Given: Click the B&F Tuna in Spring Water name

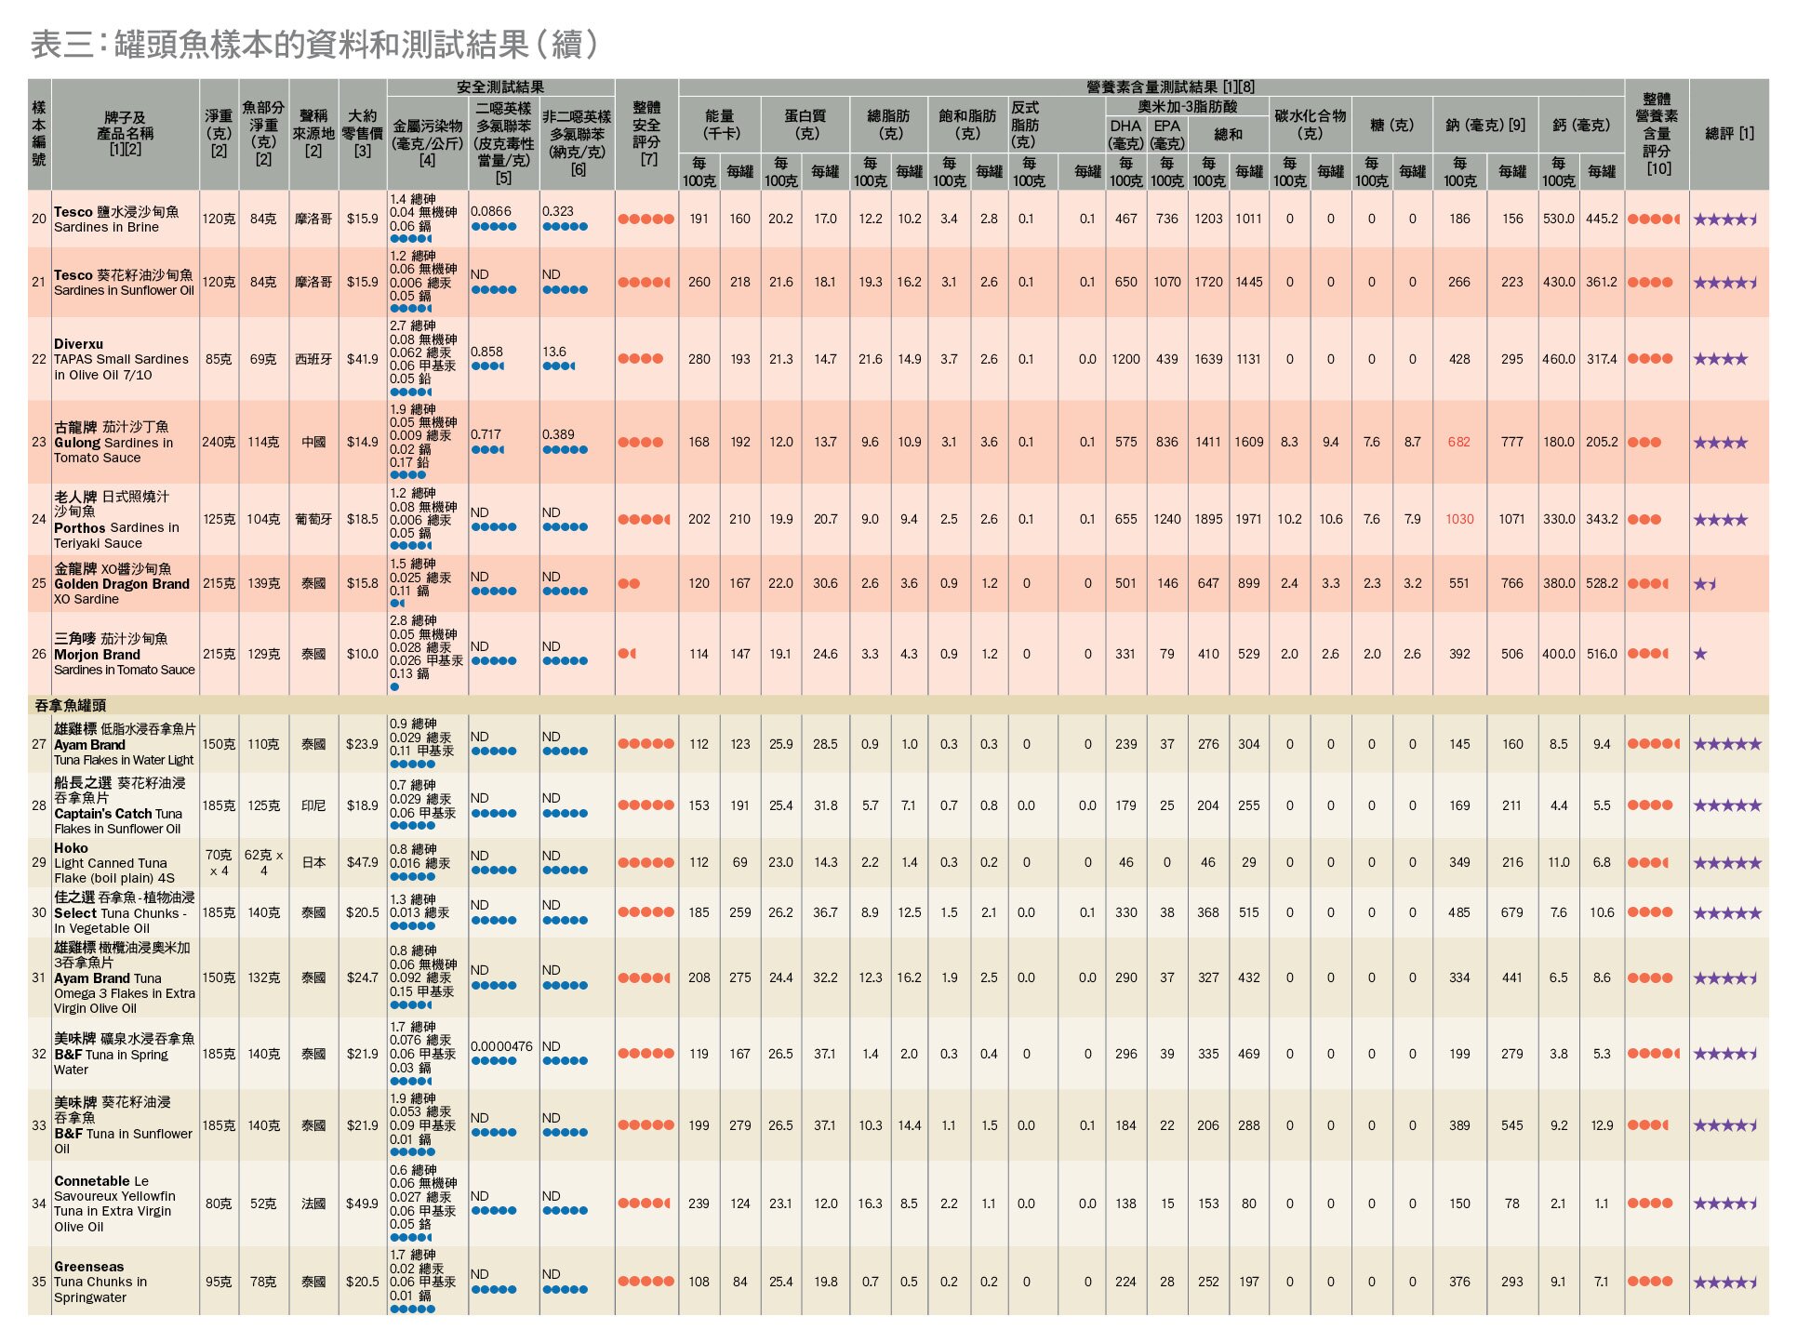Looking at the screenshot, I should pos(124,1053).
